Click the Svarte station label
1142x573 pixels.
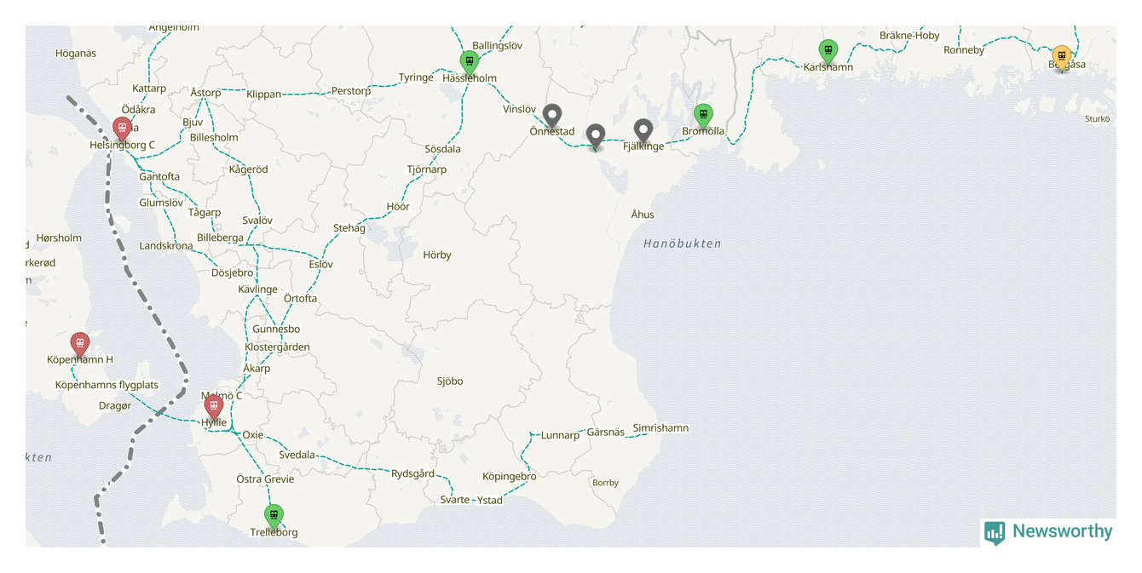click(x=455, y=499)
